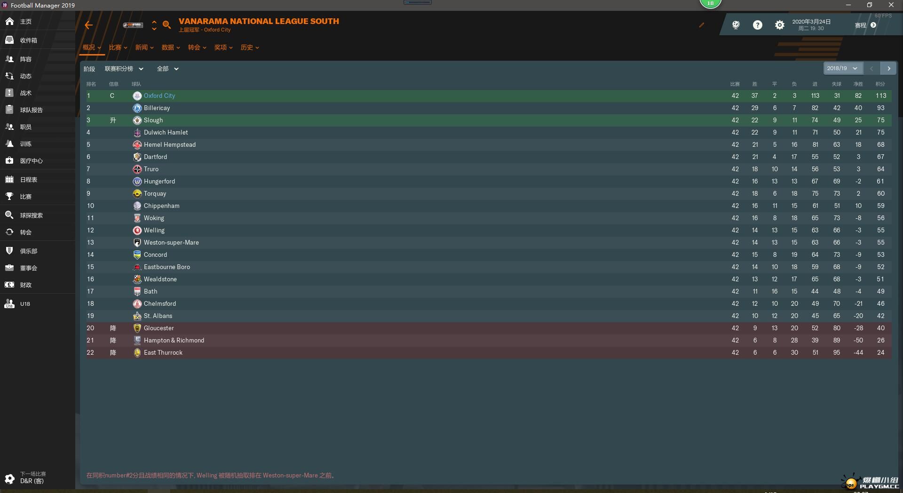Open the 球探搜索 scouting search icon

9,215
